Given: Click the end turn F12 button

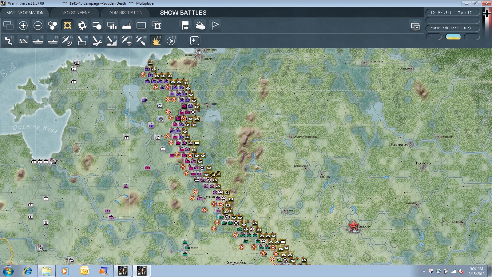Looking at the screenshot, I should pos(171,41).
